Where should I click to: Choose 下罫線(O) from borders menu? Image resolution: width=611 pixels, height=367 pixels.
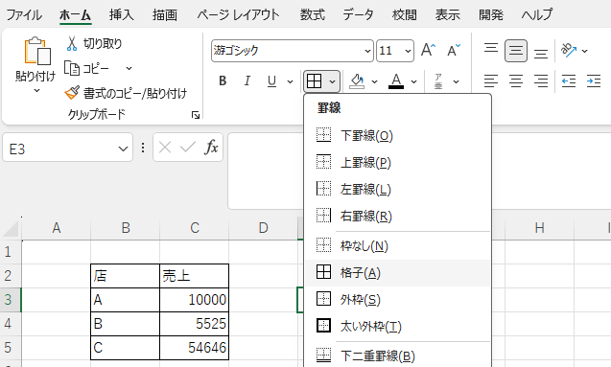coord(397,135)
